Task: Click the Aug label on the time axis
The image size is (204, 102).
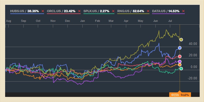Action: pos(8,21)
